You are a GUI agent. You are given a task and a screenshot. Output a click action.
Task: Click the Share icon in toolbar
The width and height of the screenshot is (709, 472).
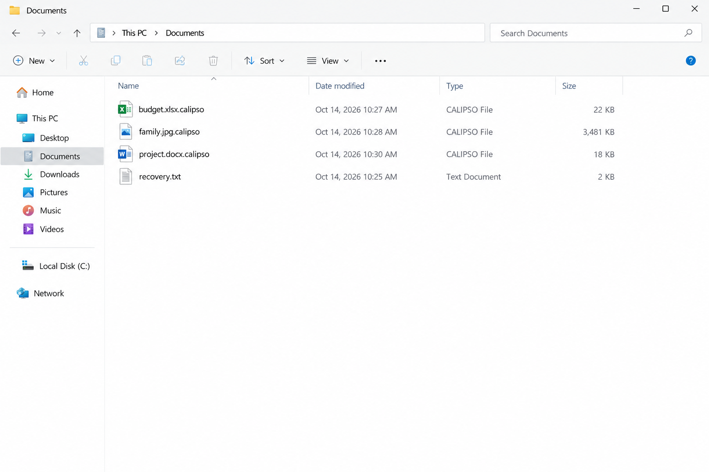click(x=180, y=61)
